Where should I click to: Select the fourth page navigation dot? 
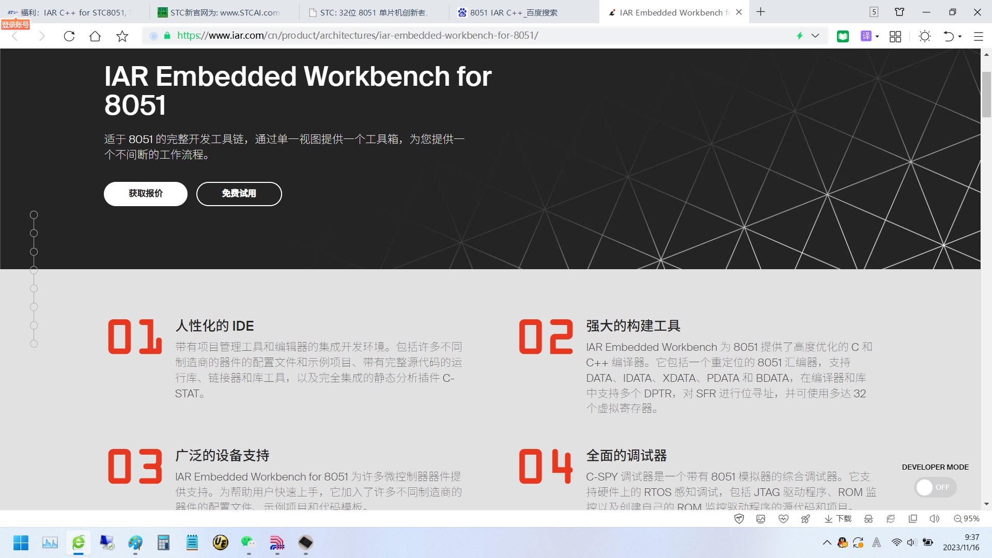[34, 270]
